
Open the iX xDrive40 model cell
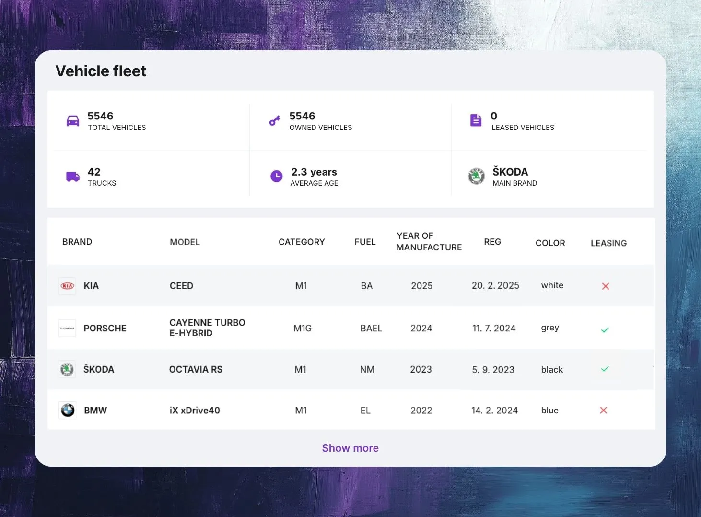point(195,411)
